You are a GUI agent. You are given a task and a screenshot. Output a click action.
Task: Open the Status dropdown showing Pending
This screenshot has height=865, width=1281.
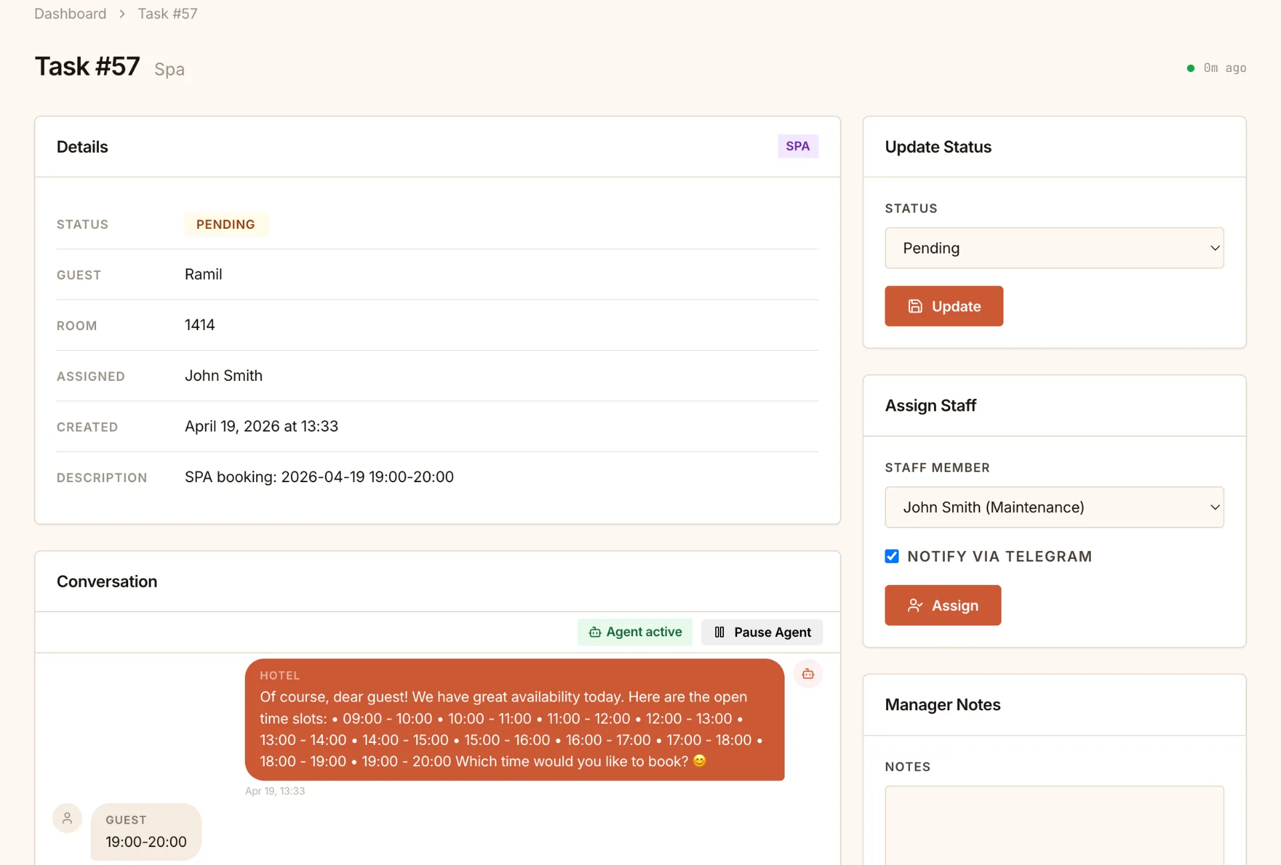[1053, 248]
